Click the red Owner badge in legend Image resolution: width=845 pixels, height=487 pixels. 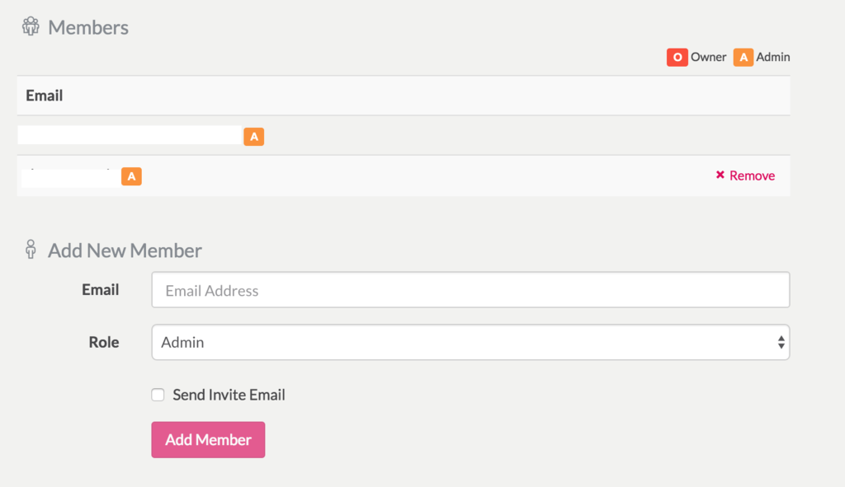(x=677, y=57)
